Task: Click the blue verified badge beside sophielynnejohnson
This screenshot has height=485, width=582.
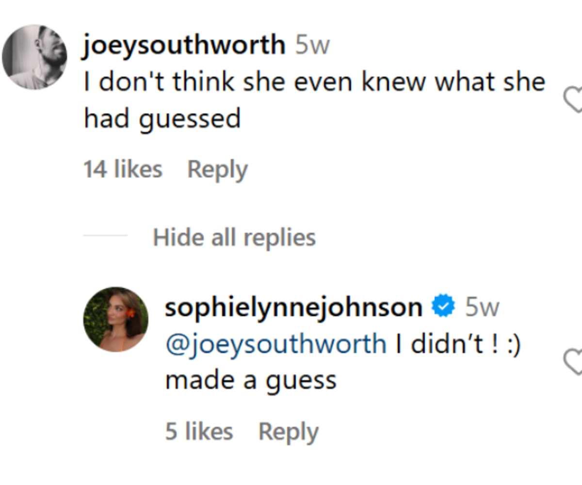Action: 443,307
